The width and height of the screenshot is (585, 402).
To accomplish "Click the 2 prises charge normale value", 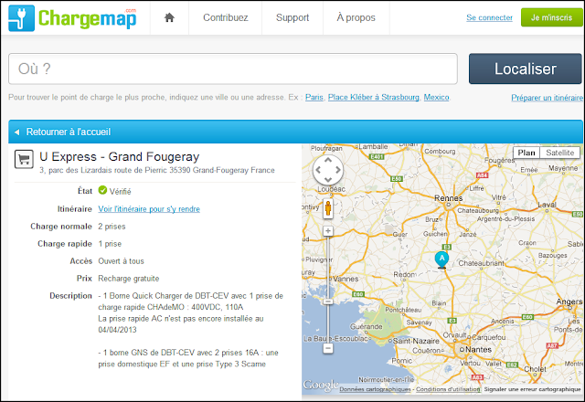I will tap(112, 227).
